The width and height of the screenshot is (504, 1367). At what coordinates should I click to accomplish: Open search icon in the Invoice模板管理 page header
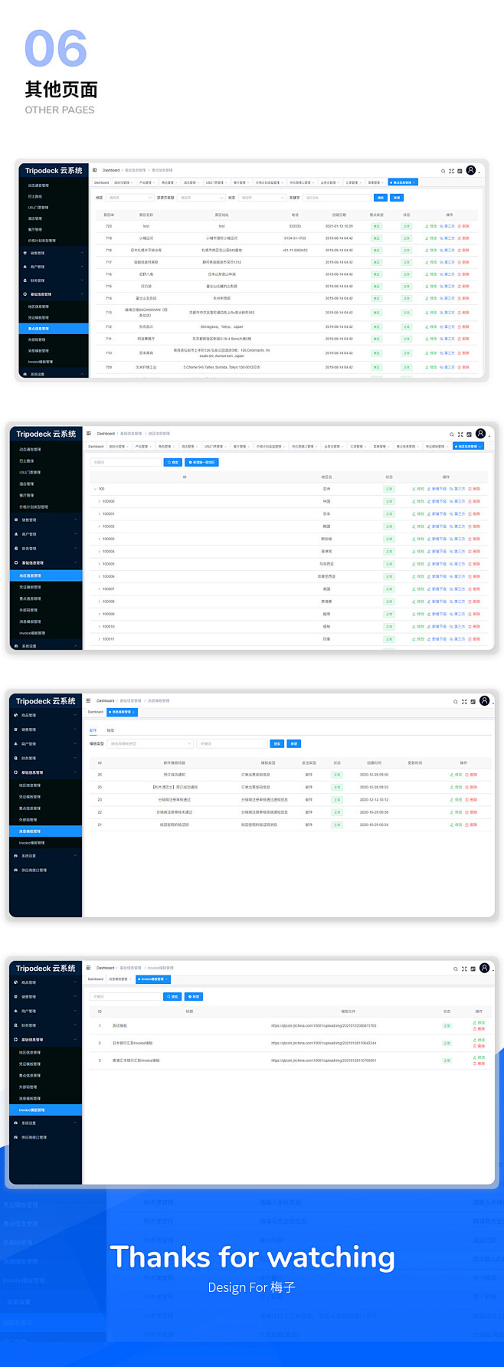pyautogui.click(x=456, y=969)
